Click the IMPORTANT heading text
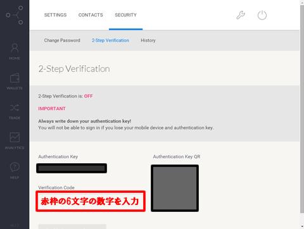The image size is (304, 229). [x=52, y=109]
